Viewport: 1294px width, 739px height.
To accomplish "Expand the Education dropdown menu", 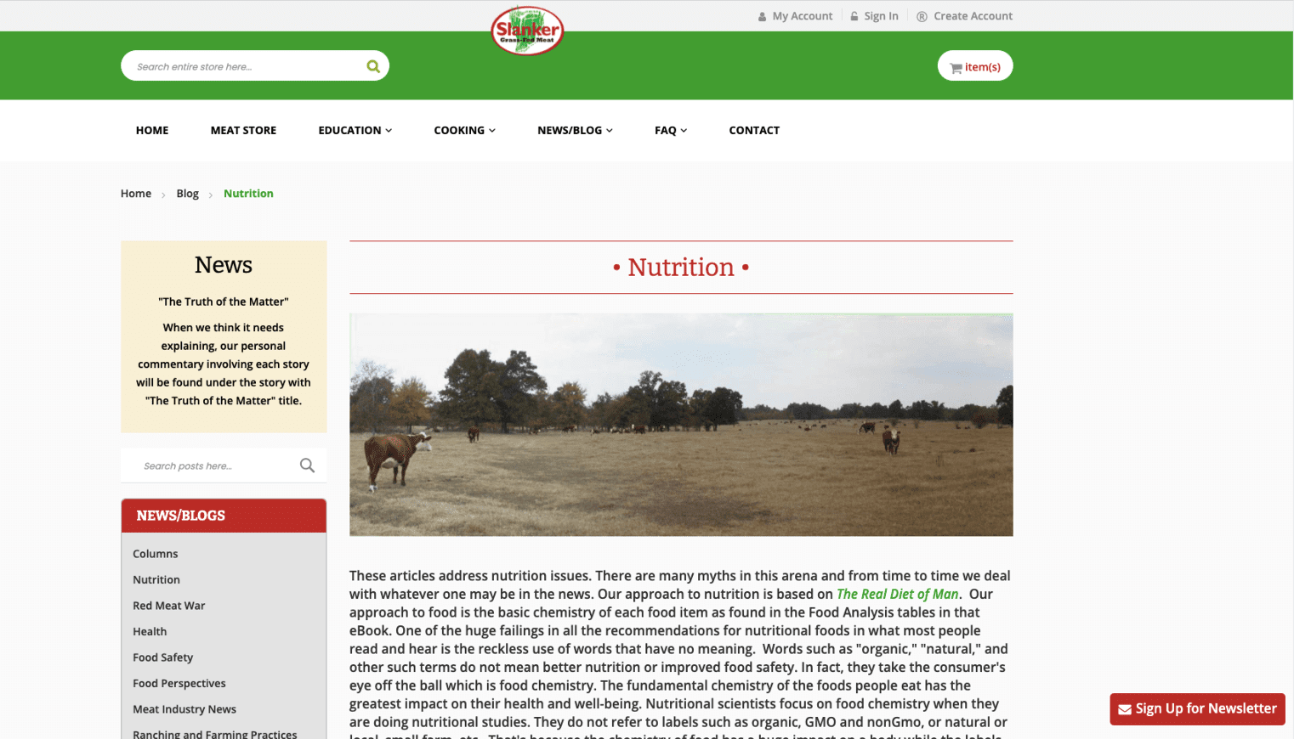I will tap(355, 130).
